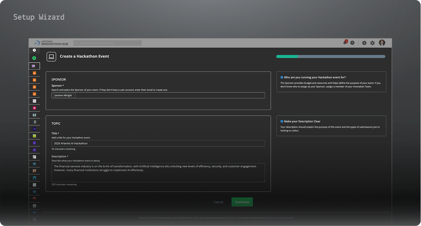The height and width of the screenshot is (226, 421).
Task: Open the notifications bell icon
Action: [x=345, y=43]
